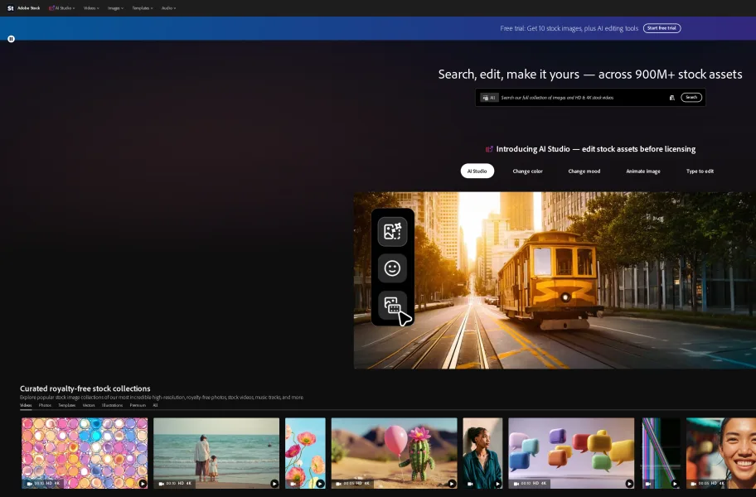The width and height of the screenshot is (756, 497).
Task: Click video camera icon on circles pattern clip
Action: [x=29, y=484]
